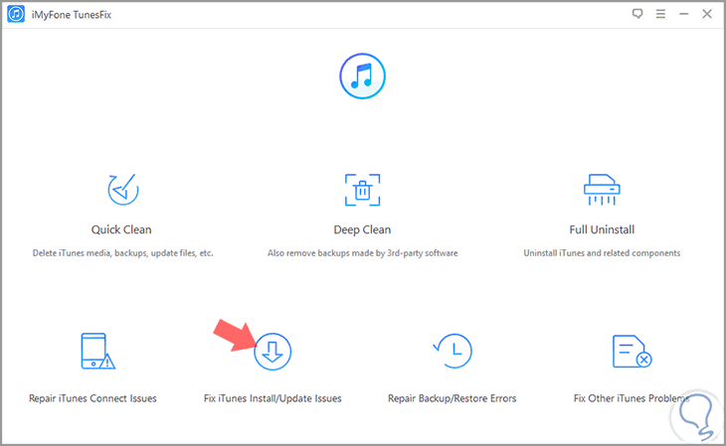Click the Quick Clean label

tap(121, 229)
